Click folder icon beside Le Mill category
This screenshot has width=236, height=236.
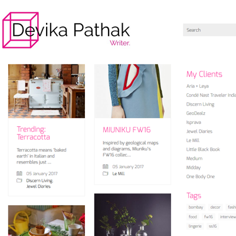tap(106, 173)
